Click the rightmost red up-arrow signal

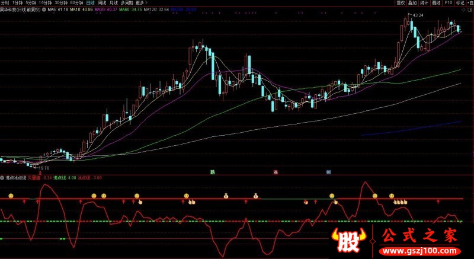[438, 202]
